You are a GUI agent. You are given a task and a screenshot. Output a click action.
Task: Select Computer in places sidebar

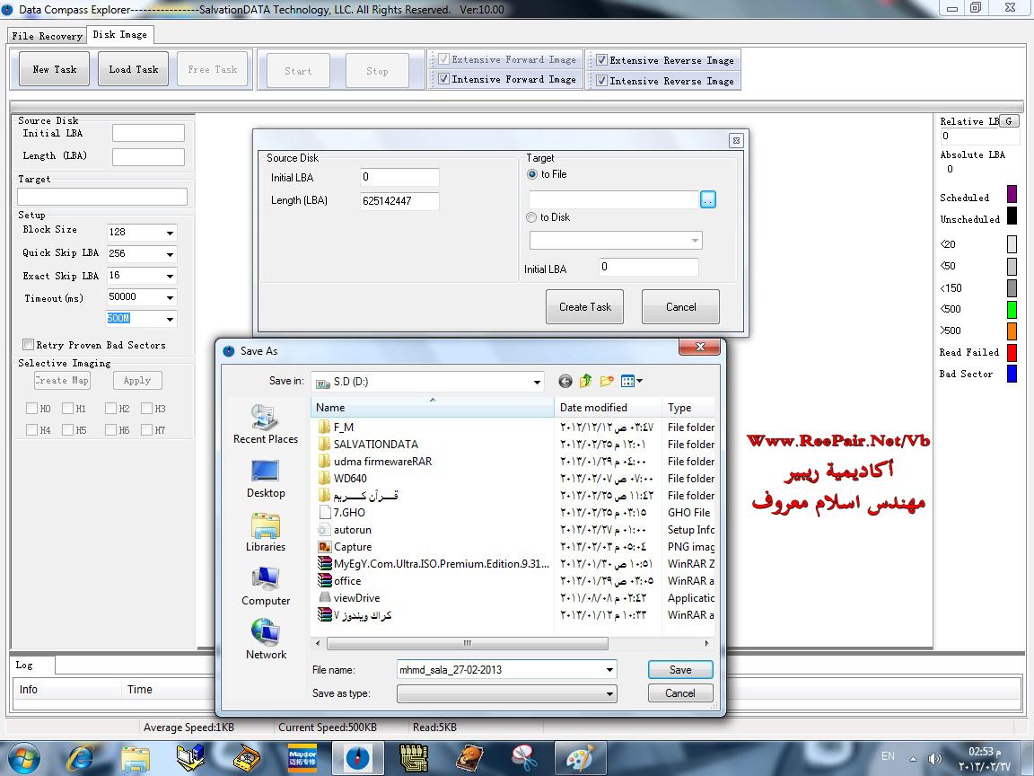pyautogui.click(x=266, y=586)
